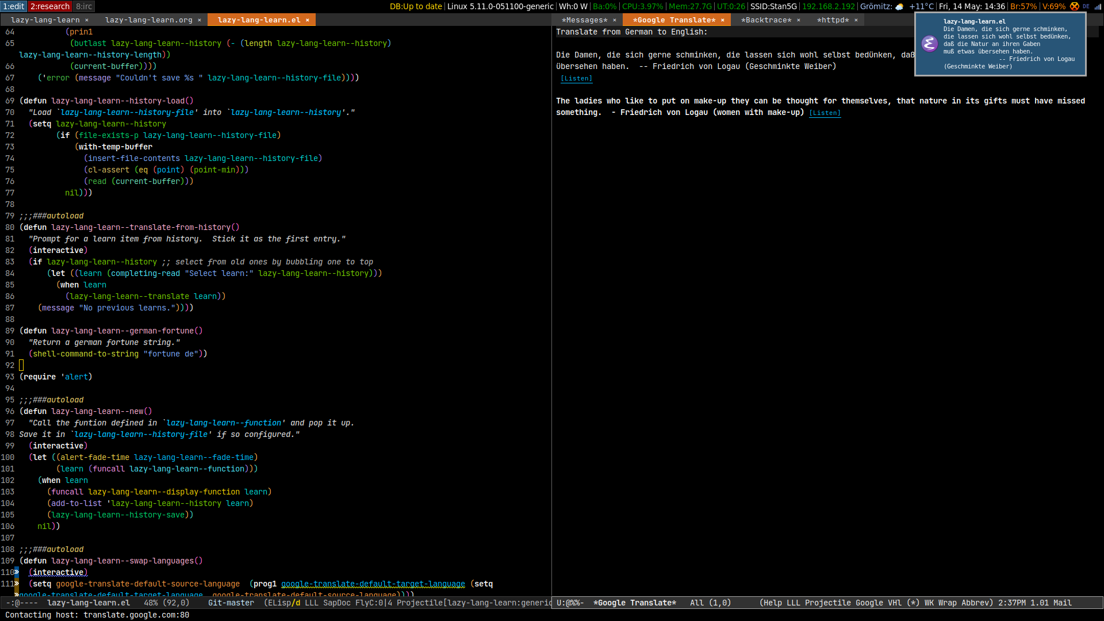Close the *Backtrace* tab
The height and width of the screenshot is (621, 1104).
pos(799,20)
